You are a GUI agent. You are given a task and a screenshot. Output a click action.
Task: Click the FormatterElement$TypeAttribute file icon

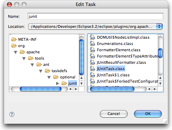point(92,56)
